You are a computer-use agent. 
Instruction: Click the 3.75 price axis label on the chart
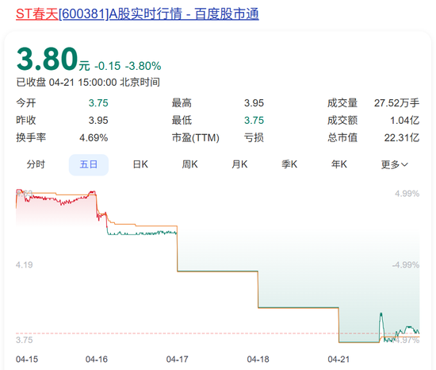pos(25,340)
